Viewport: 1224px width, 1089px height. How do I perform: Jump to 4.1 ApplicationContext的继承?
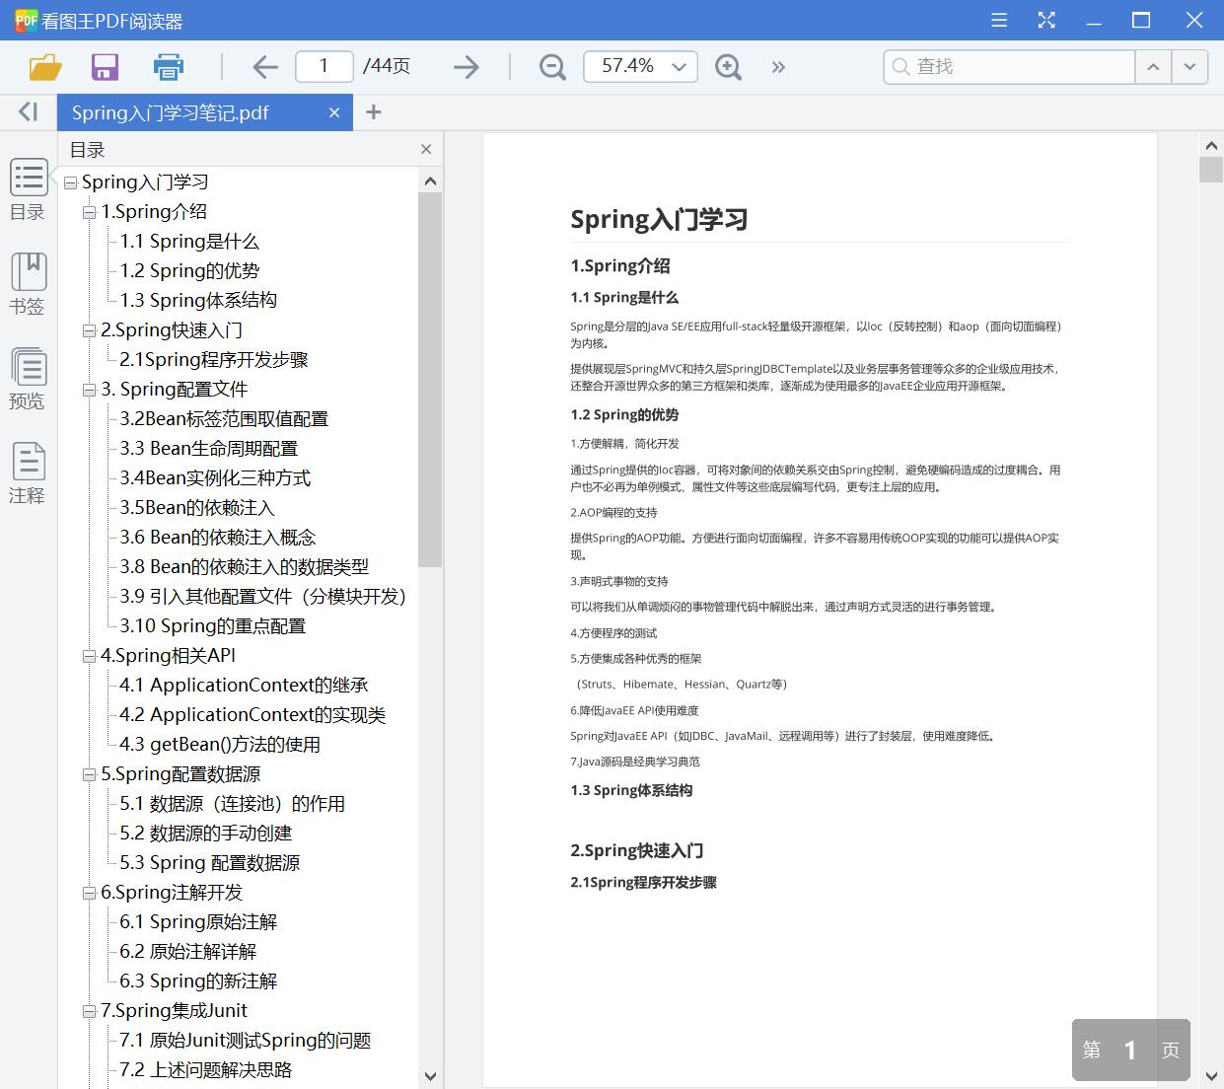pyautogui.click(x=244, y=686)
